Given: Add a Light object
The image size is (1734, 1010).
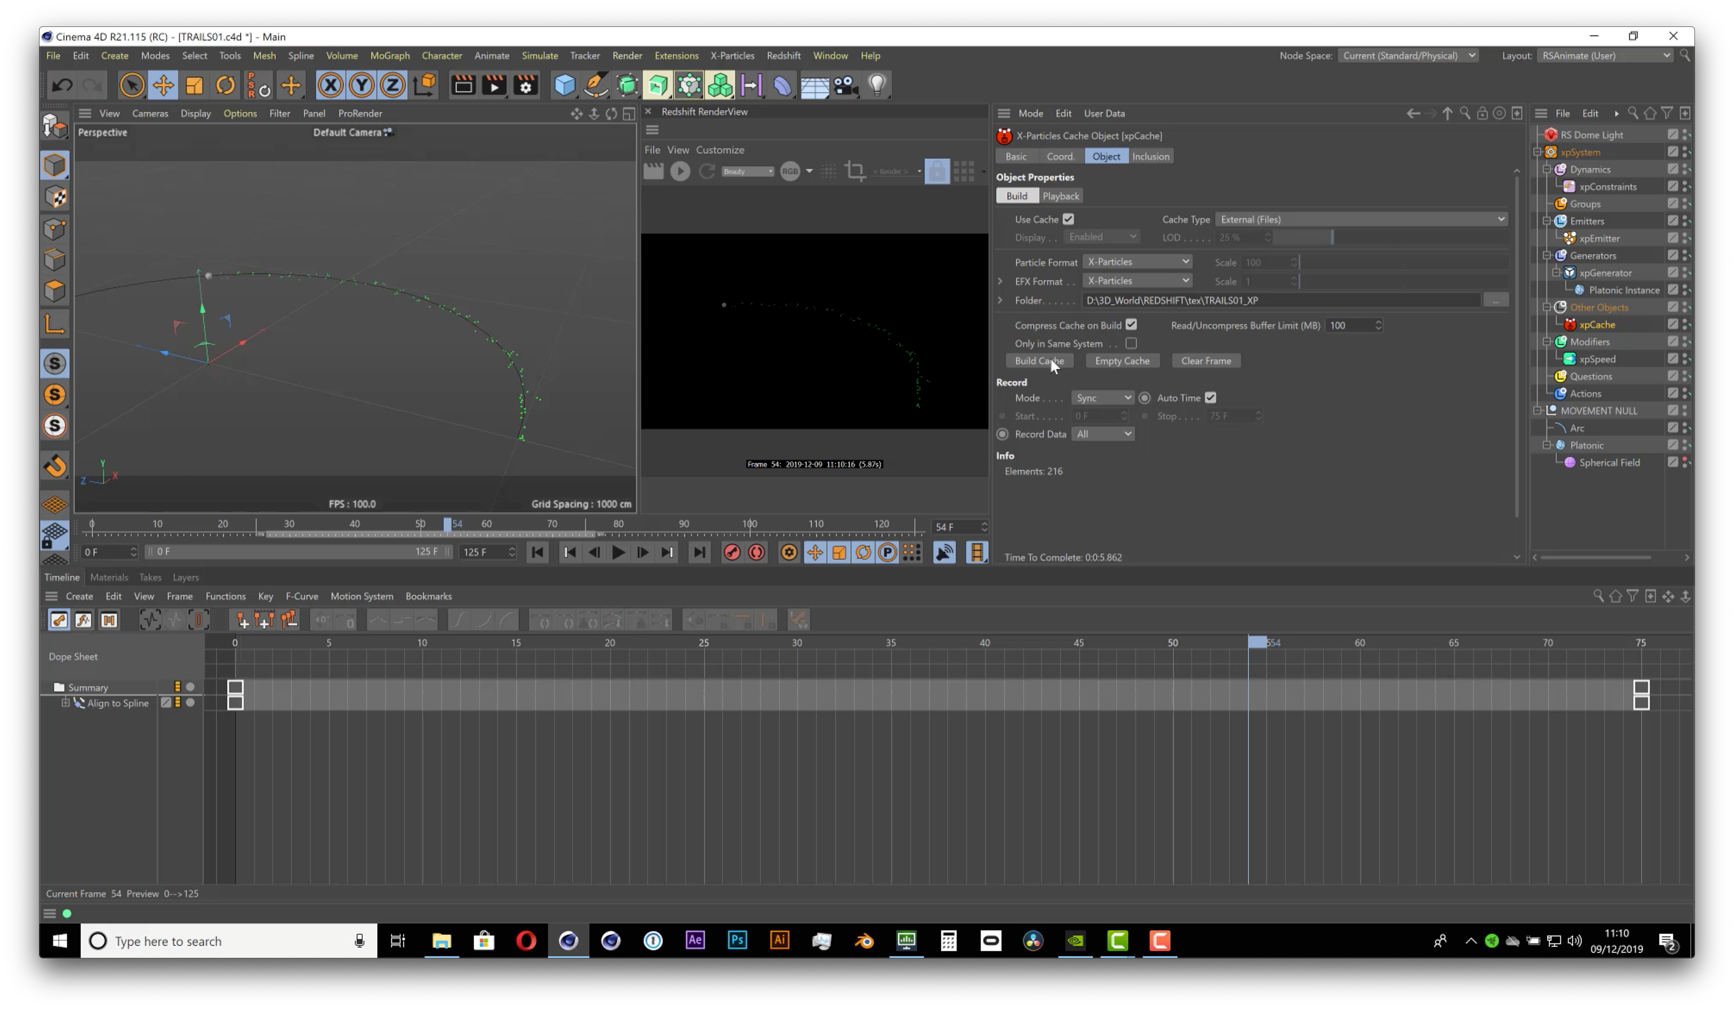Looking at the screenshot, I should (876, 85).
